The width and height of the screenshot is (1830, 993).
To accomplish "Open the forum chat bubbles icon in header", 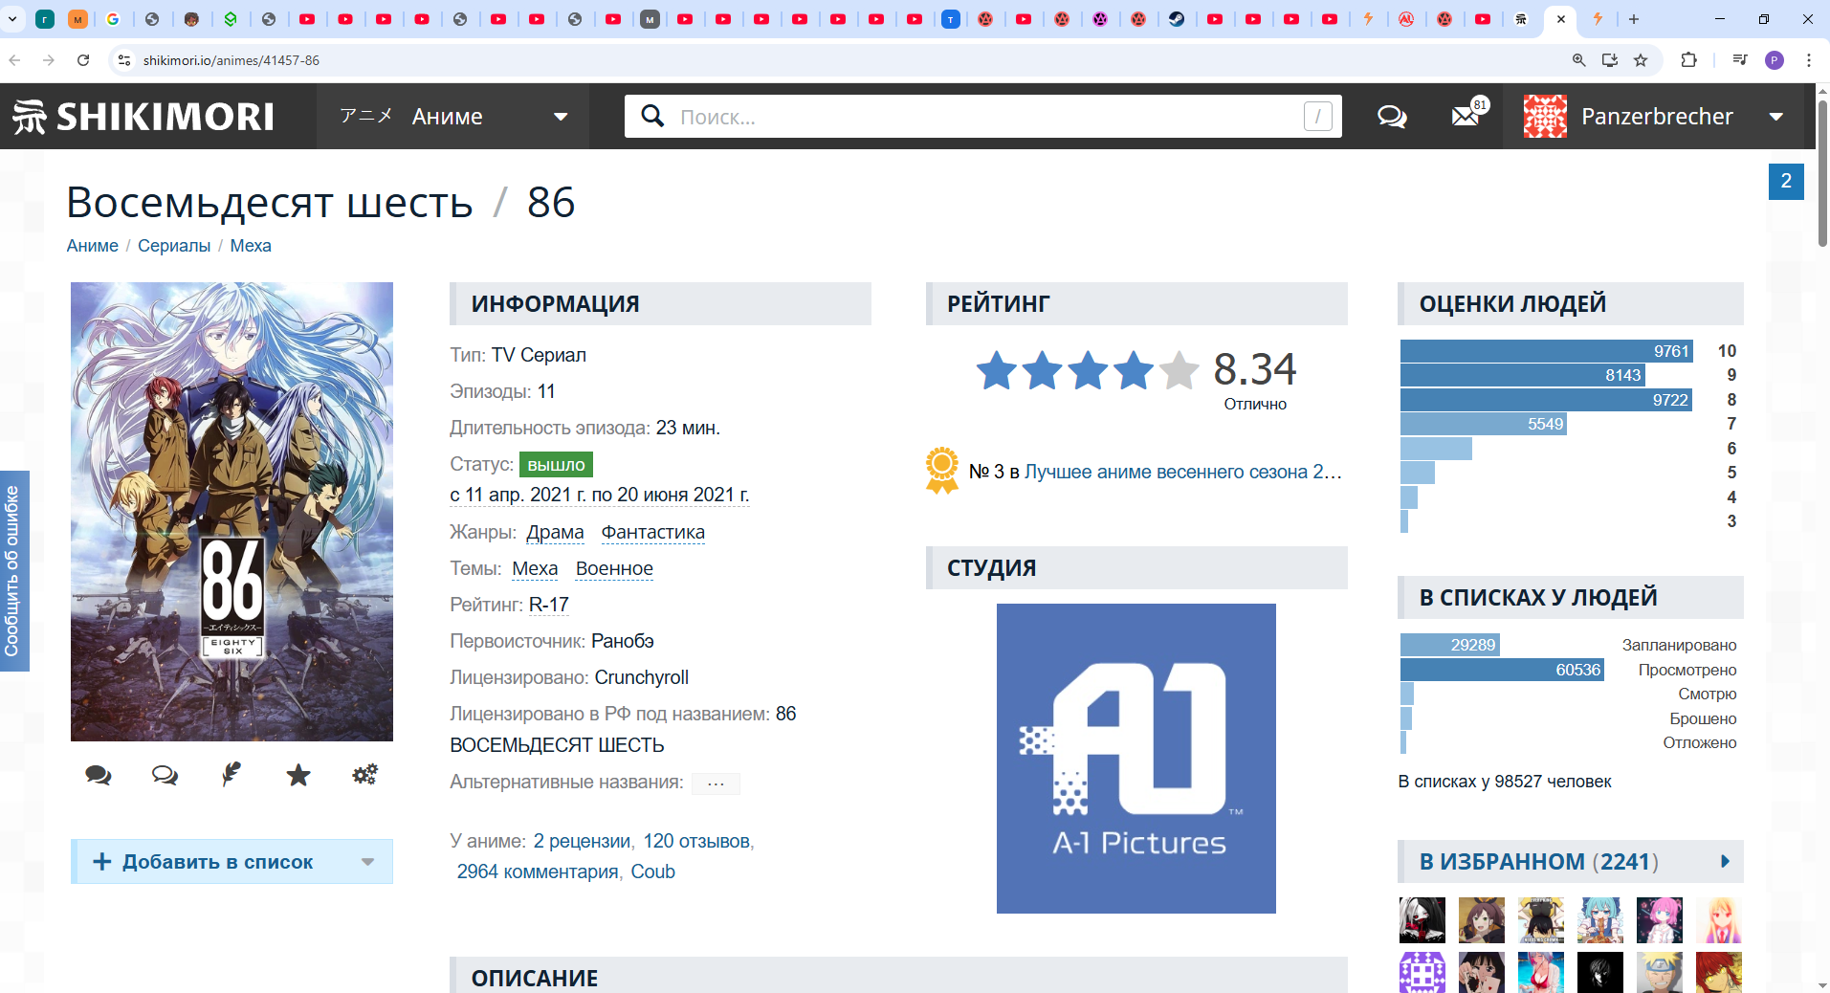I will click(1392, 117).
